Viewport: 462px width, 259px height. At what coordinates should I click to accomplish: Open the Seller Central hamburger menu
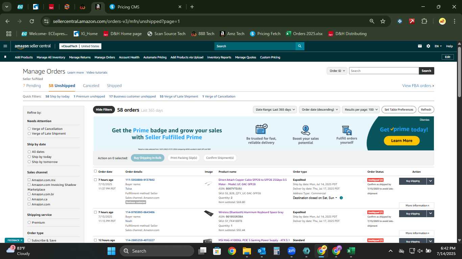point(5,46)
